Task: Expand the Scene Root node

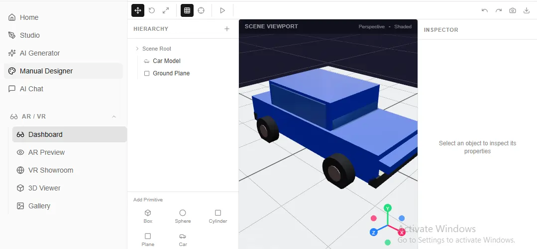Action: [x=137, y=49]
